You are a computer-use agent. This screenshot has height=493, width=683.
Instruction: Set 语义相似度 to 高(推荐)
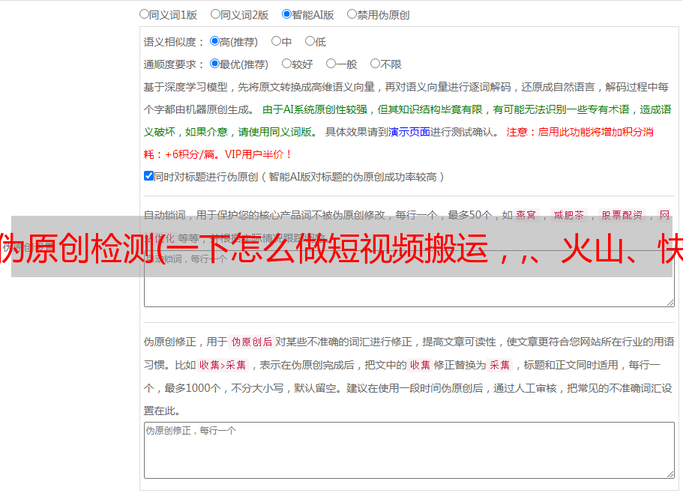(x=214, y=41)
